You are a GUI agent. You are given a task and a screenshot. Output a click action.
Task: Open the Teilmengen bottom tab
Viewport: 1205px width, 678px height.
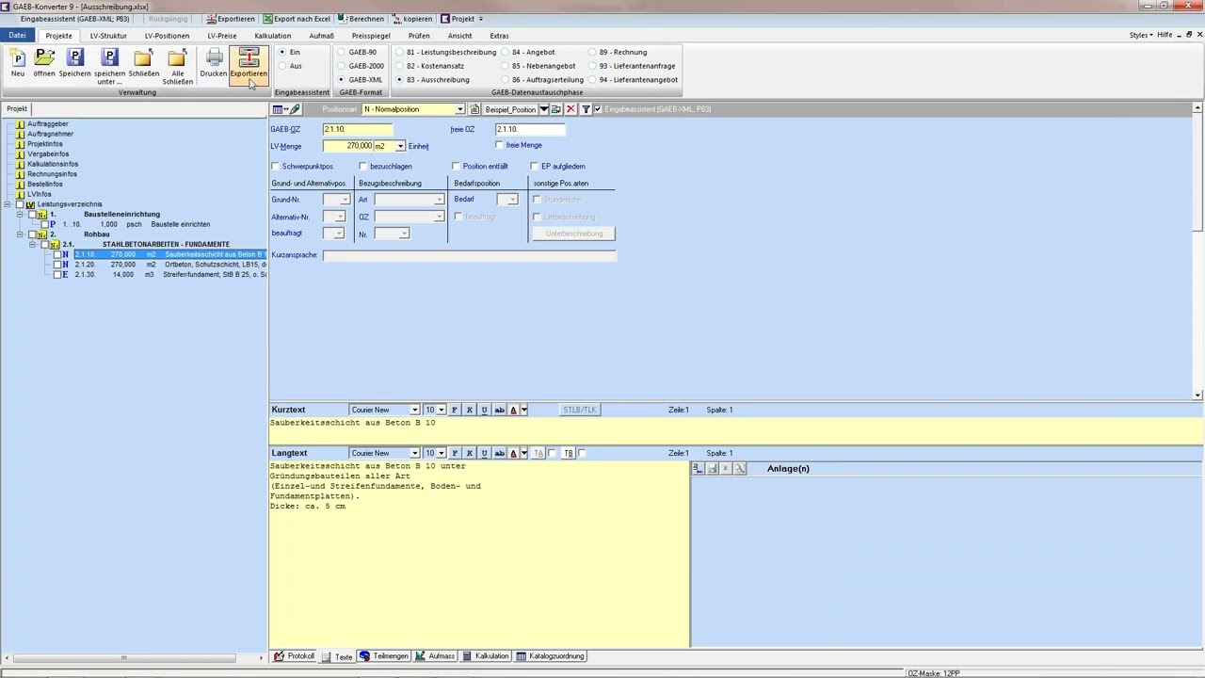click(x=384, y=656)
